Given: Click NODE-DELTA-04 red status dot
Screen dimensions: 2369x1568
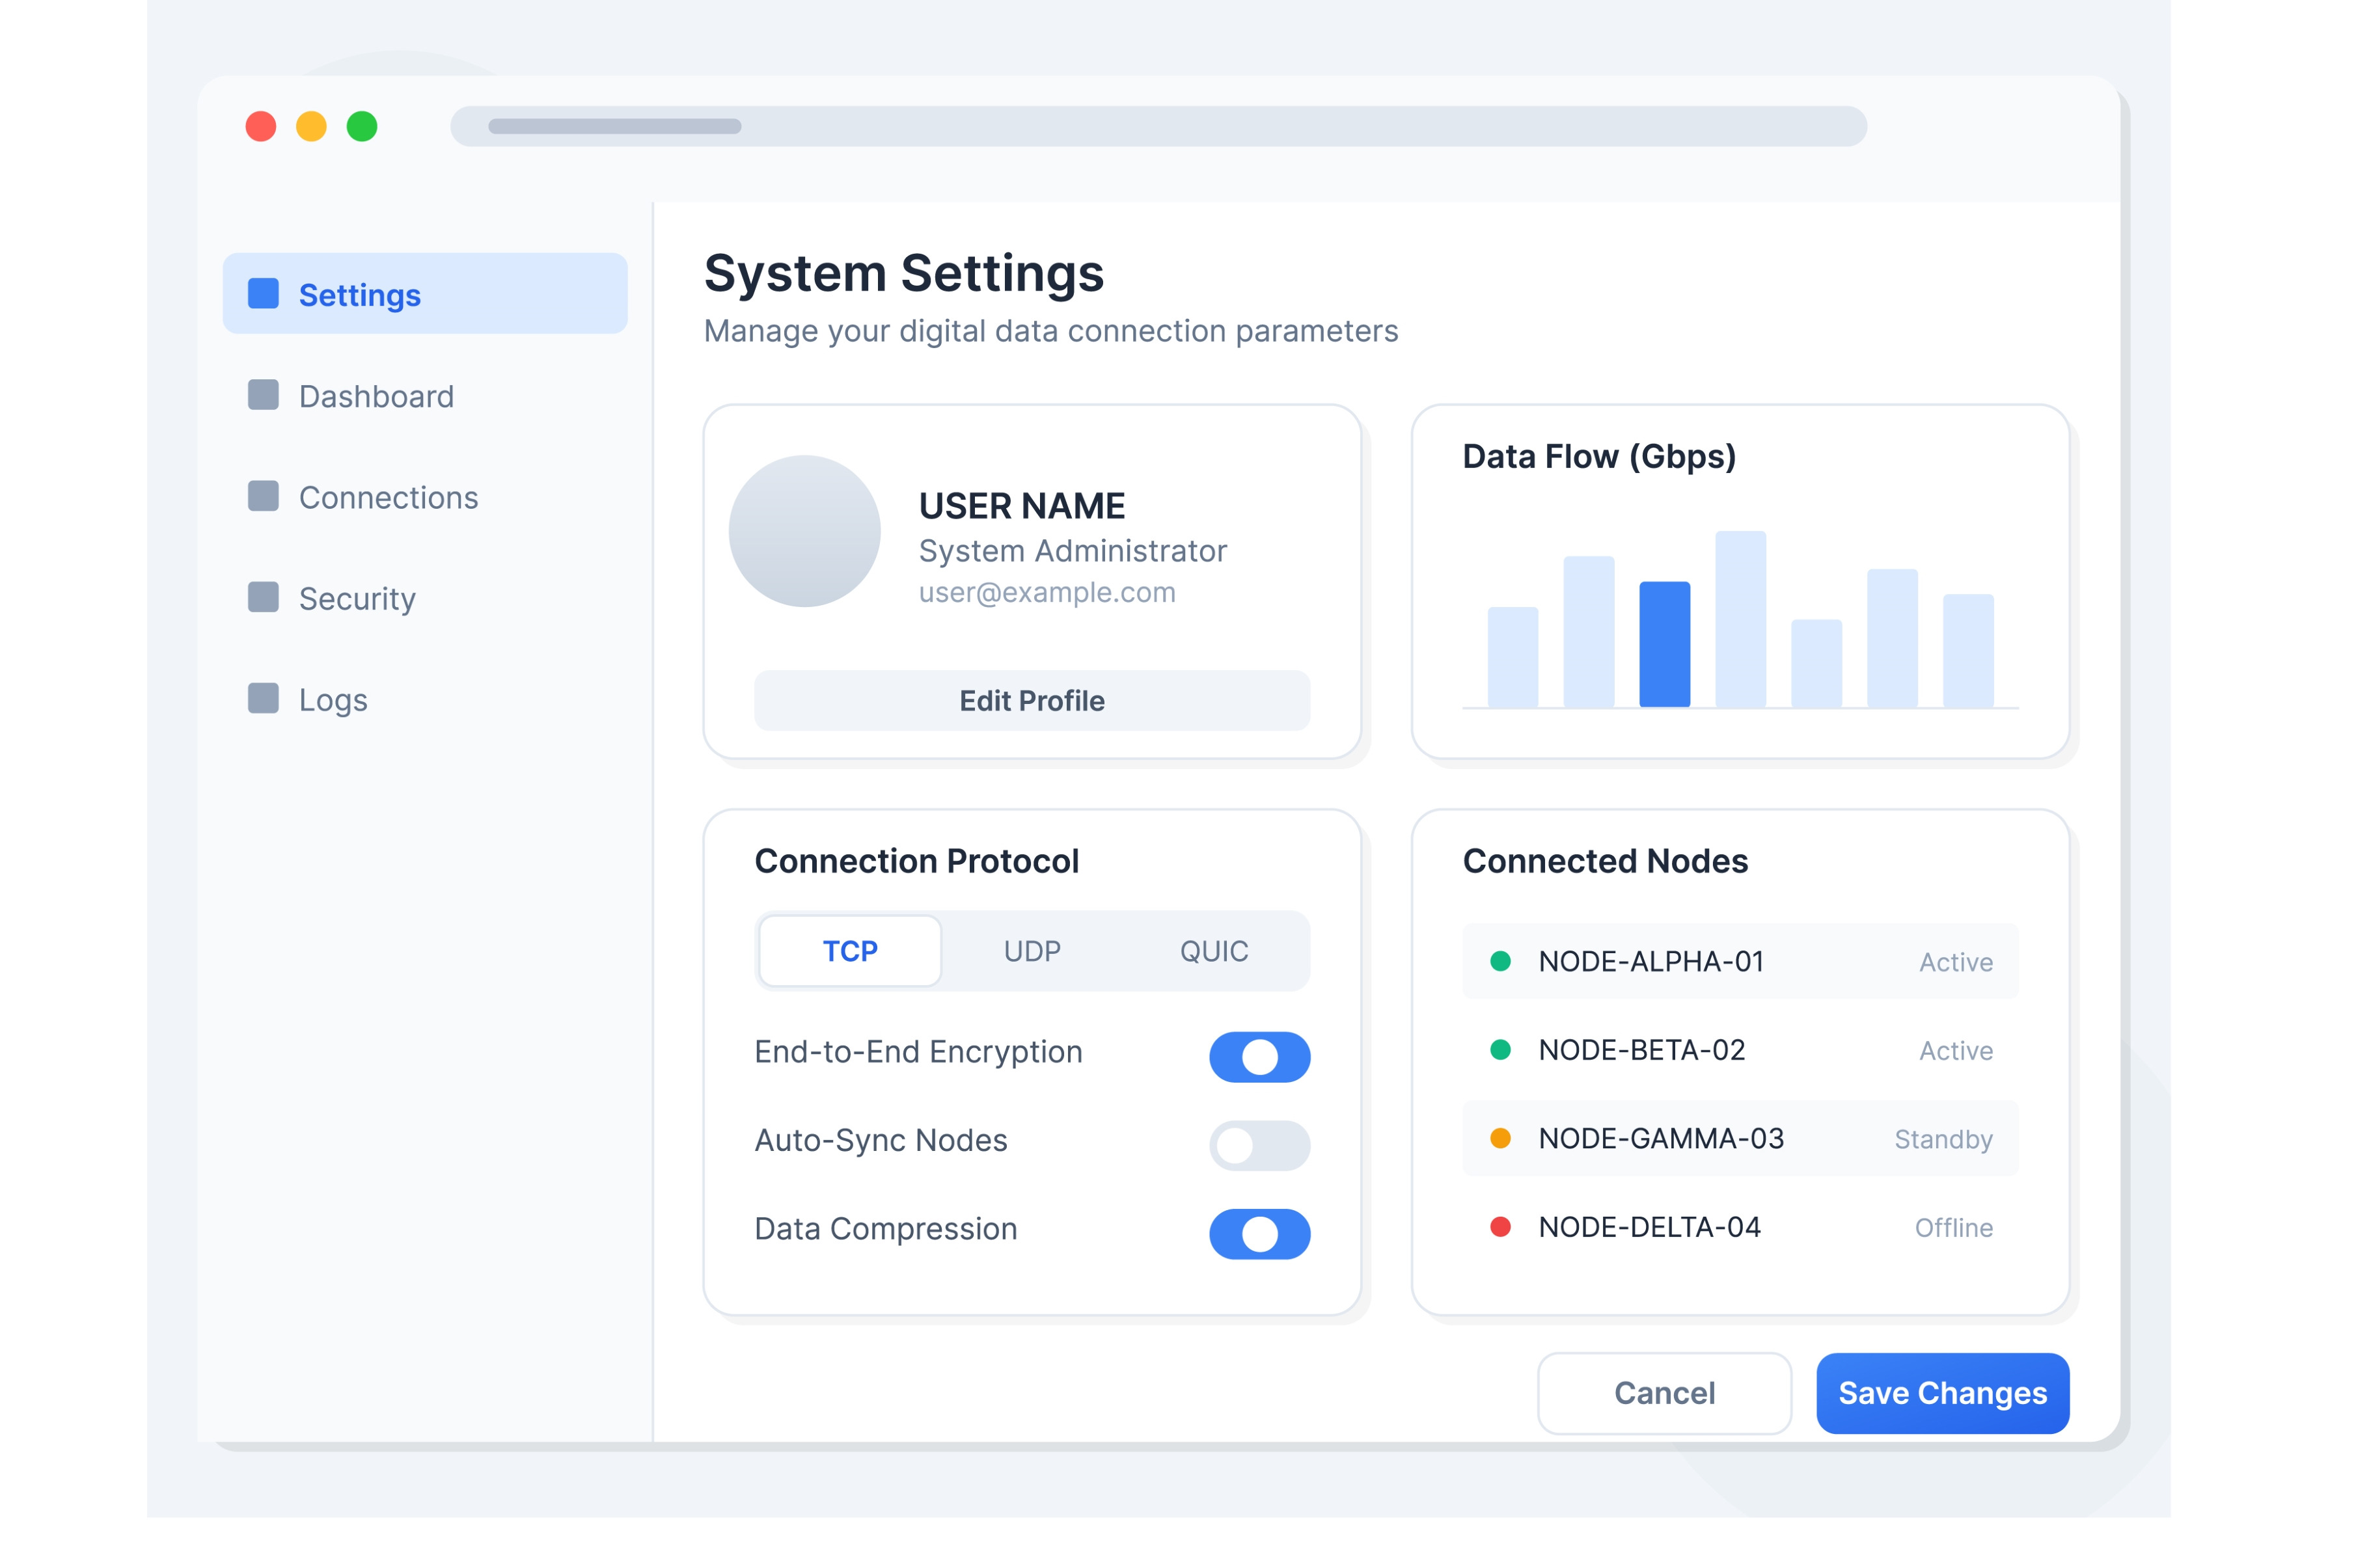Looking at the screenshot, I should 1500,1227.
